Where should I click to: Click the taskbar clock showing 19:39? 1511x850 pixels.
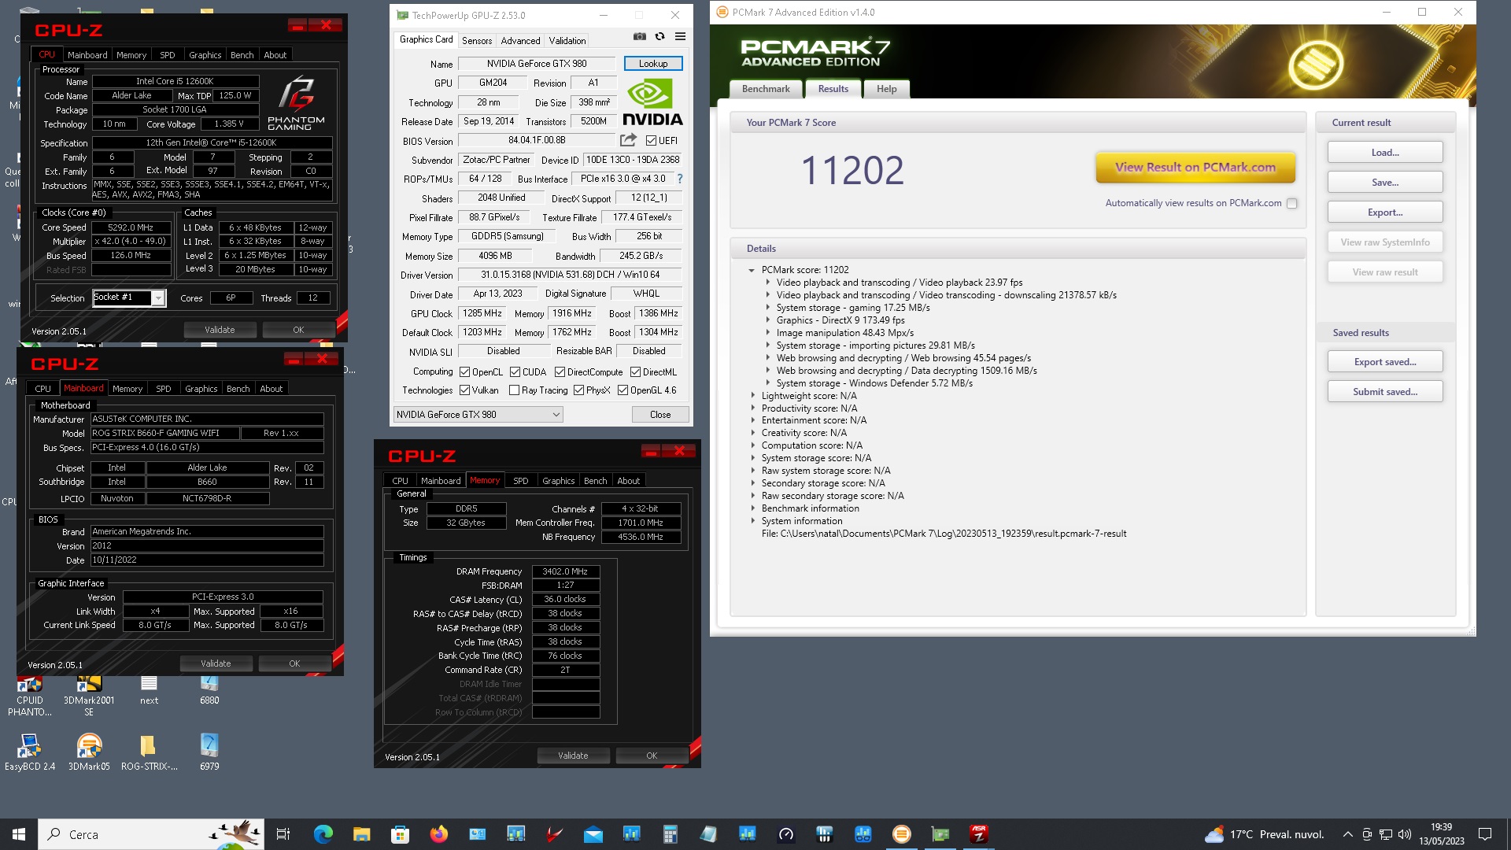tap(1441, 834)
